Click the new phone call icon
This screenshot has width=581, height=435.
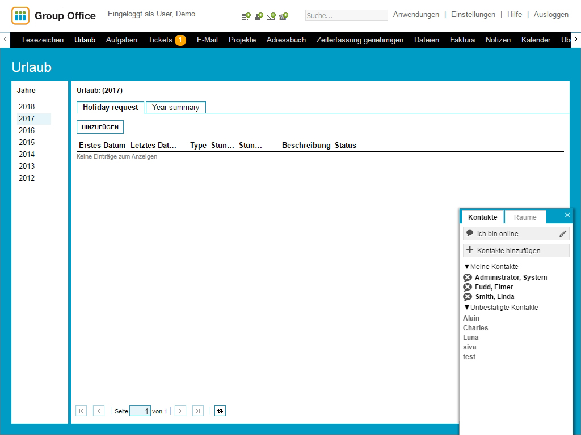coord(284,16)
